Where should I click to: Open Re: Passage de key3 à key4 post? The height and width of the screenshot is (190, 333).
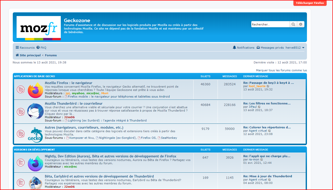(268, 83)
